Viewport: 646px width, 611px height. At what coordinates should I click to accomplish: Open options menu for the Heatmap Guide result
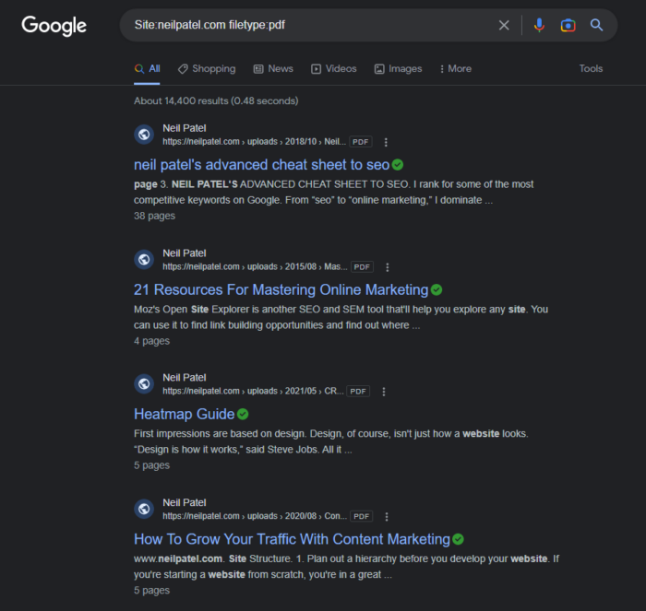pos(384,392)
